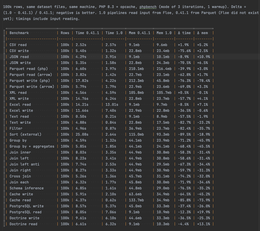The width and height of the screenshot is (260, 231).
Task: Click the "PostgreSQL read" row label
Action: point(26,212)
